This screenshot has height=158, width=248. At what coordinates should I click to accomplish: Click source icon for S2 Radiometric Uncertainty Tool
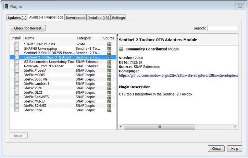tap(109, 61)
